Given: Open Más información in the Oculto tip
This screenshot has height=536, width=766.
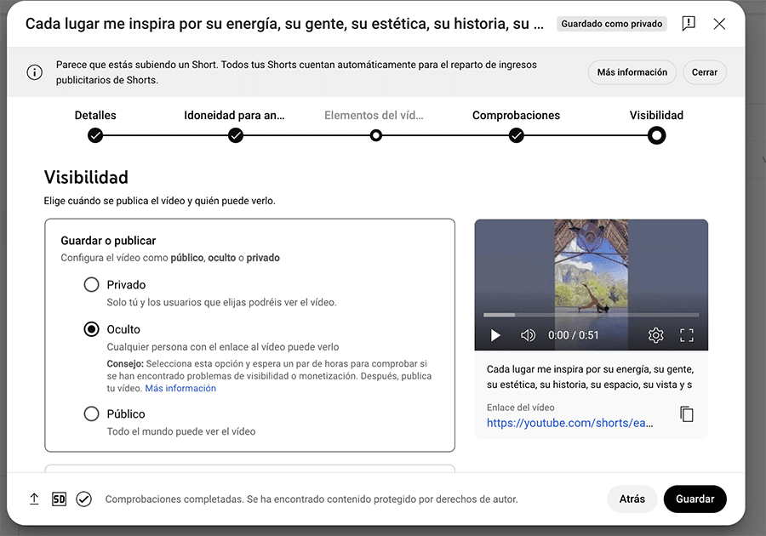Looking at the screenshot, I should [180, 386].
